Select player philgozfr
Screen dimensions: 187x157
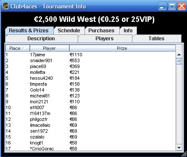[x=39, y=119]
